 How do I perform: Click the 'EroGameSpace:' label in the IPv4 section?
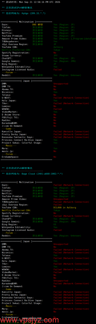click(10, 157)
